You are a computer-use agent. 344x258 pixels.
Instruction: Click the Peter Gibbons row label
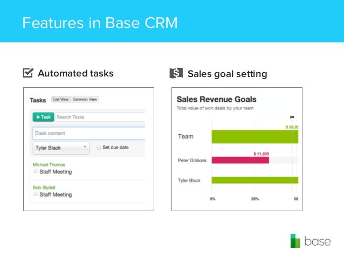(x=192, y=161)
